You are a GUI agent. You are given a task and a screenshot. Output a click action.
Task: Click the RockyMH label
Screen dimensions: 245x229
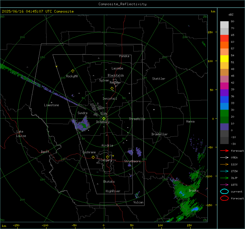[x=72, y=76]
